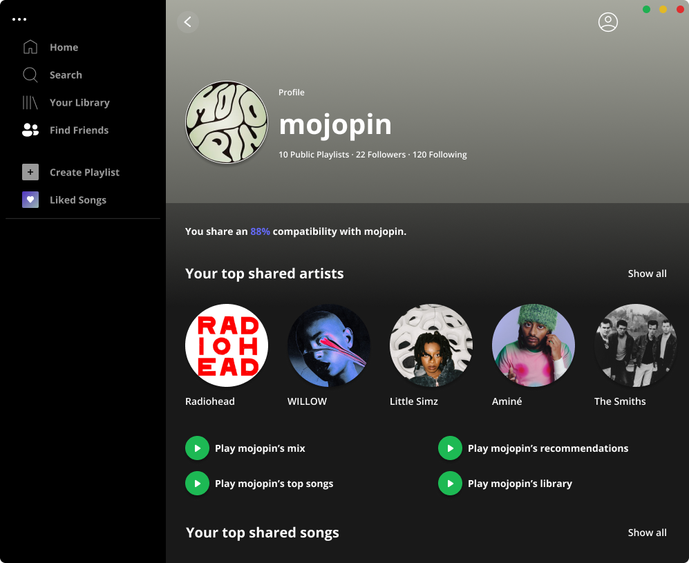Open Aminé artist image
The image size is (689, 563).
534,345
